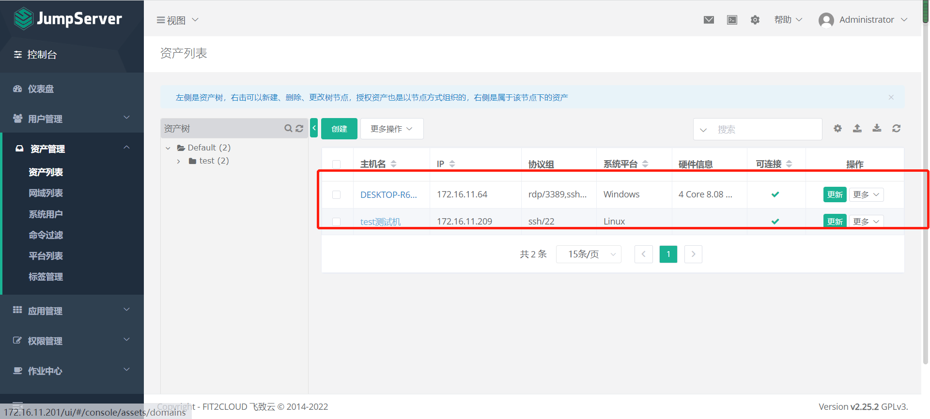Open table column settings gear
Viewport: 930px width, 419px height.
pos(837,128)
